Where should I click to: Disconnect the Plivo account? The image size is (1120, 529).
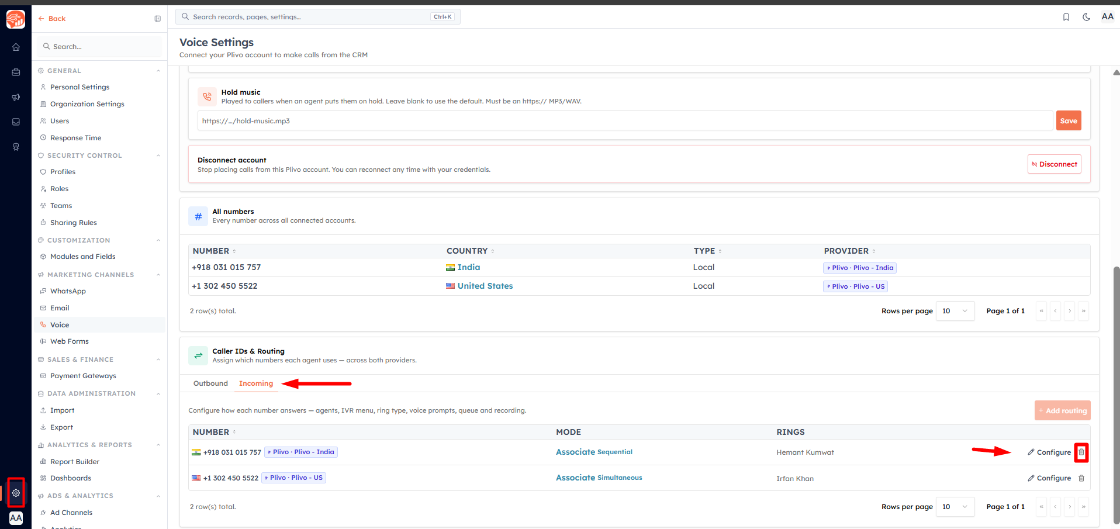point(1055,164)
